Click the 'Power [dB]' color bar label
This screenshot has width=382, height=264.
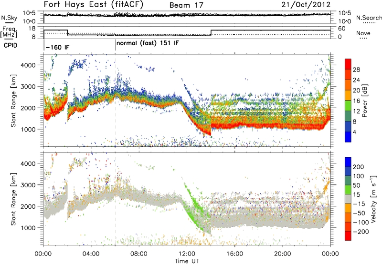[x=364, y=101]
